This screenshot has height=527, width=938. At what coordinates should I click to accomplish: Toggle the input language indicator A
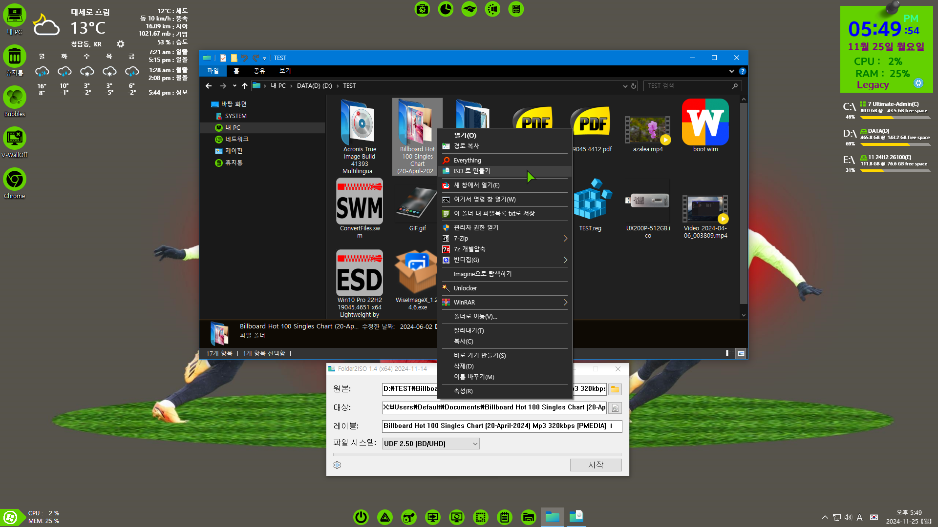coord(859,517)
